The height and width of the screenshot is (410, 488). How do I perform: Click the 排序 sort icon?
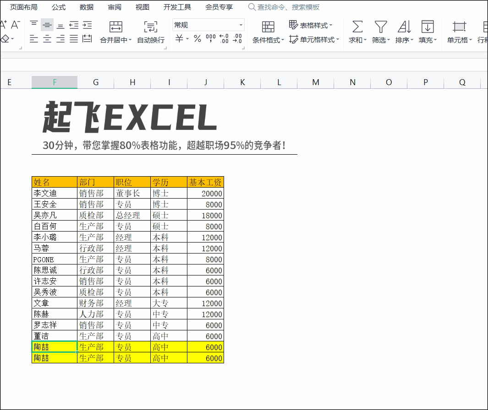[x=404, y=27]
